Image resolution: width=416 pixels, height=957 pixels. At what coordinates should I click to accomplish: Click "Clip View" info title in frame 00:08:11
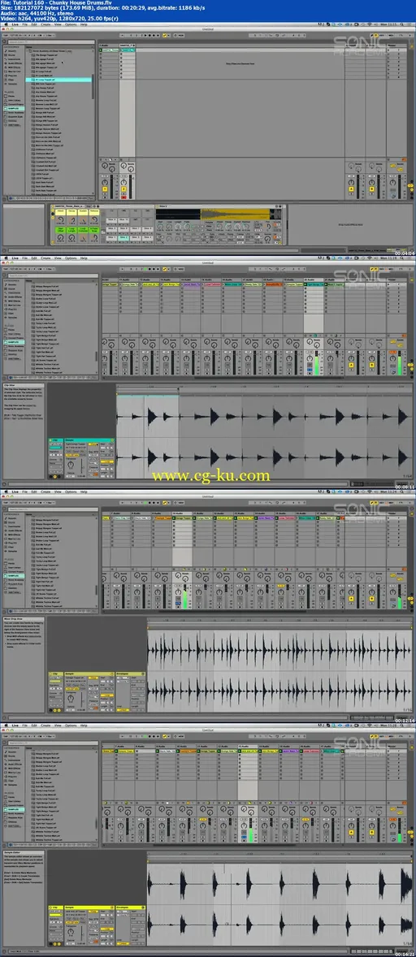pos(9,385)
